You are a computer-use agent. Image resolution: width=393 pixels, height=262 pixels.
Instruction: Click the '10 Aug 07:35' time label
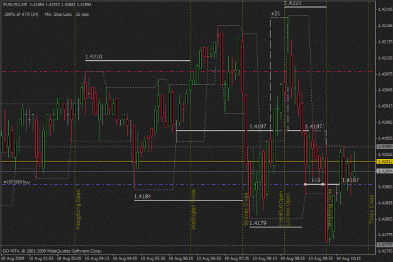point(237,258)
